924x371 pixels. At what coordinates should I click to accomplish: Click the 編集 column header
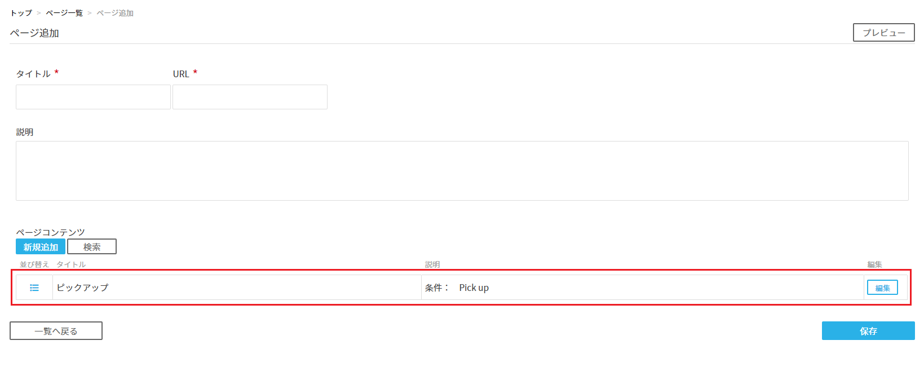pos(874,264)
